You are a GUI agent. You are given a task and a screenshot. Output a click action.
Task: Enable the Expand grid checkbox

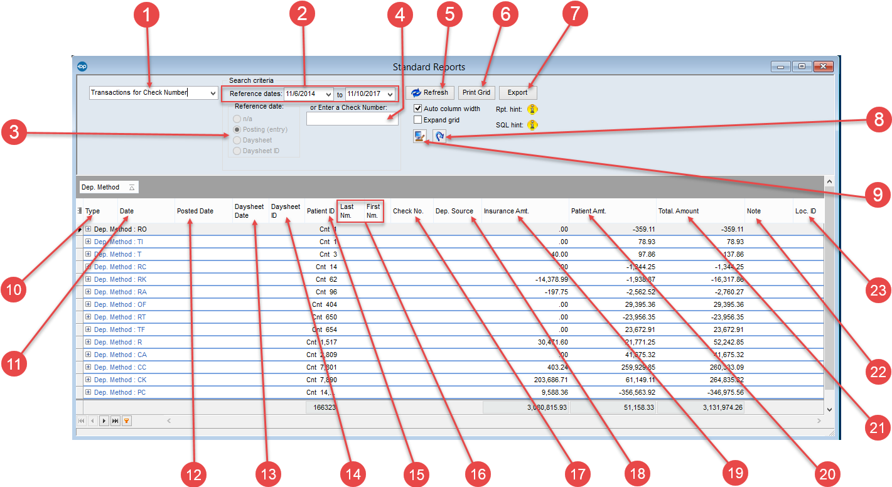point(418,119)
